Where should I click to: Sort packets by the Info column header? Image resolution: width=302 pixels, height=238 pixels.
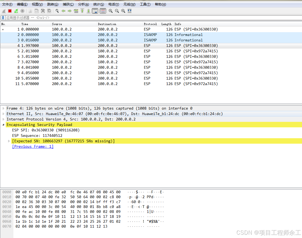(x=238, y=24)
